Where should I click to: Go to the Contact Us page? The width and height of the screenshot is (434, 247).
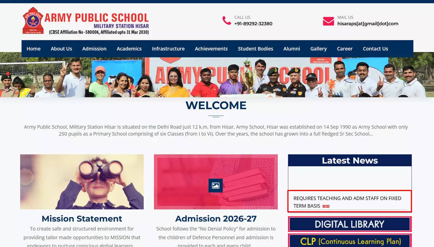[x=375, y=49]
